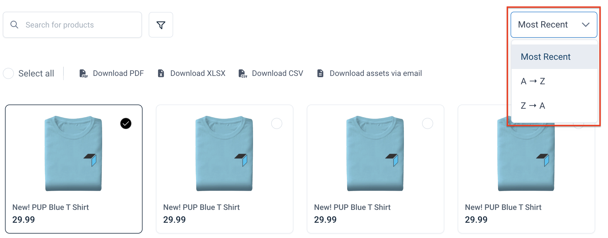Click the XLSX file icon
The height and width of the screenshot is (238, 608).
pos(161,73)
